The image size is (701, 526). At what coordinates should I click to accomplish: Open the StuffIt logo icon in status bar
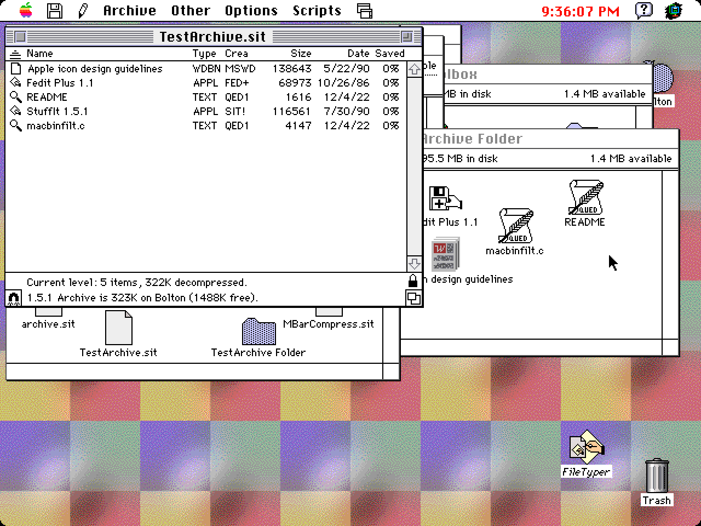click(14, 298)
